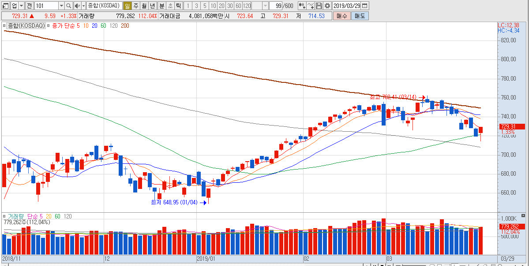This screenshot has height=266, width=529.
Task: Select the 1 interval button
Action: pos(188,6)
